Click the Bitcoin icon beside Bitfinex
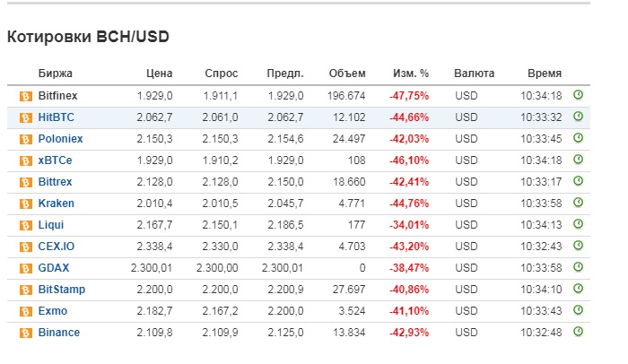Screen dimensions: 628x364 click(26, 96)
